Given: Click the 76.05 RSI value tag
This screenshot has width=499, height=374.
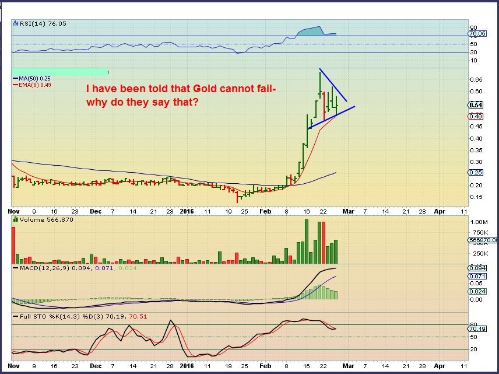Looking at the screenshot, I should click(x=477, y=34).
